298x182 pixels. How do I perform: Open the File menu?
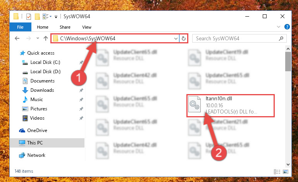coord(20,27)
